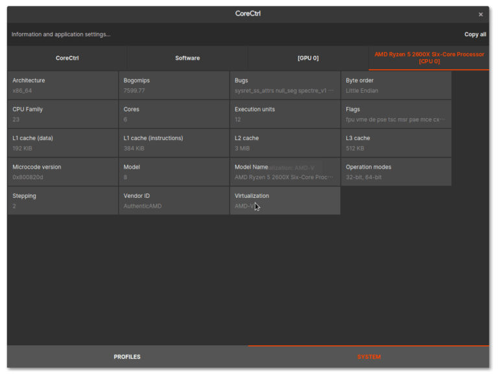Screen dimensions: 498x377
Task: Go to the PROFILES section
Action: 127,357
